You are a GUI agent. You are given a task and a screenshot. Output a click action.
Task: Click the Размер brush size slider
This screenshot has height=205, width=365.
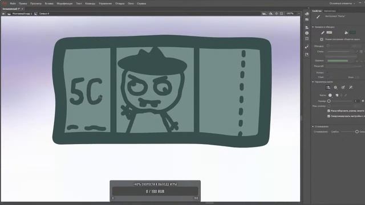(340, 101)
